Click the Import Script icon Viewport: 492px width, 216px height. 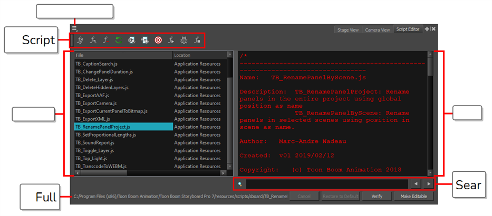pos(93,40)
